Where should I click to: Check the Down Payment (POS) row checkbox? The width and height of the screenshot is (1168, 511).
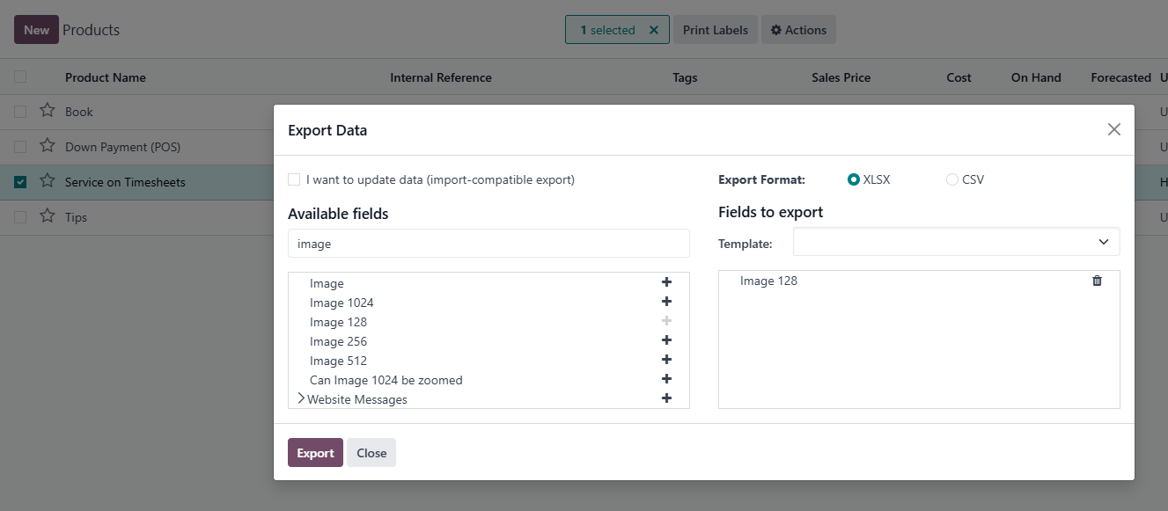tap(20, 147)
